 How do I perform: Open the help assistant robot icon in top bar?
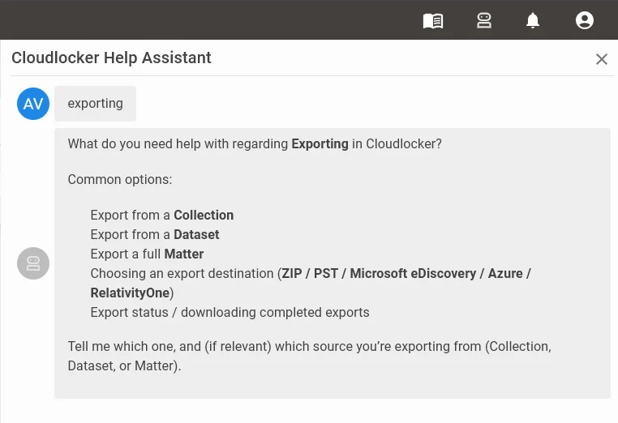pyautogui.click(x=483, y=20)
